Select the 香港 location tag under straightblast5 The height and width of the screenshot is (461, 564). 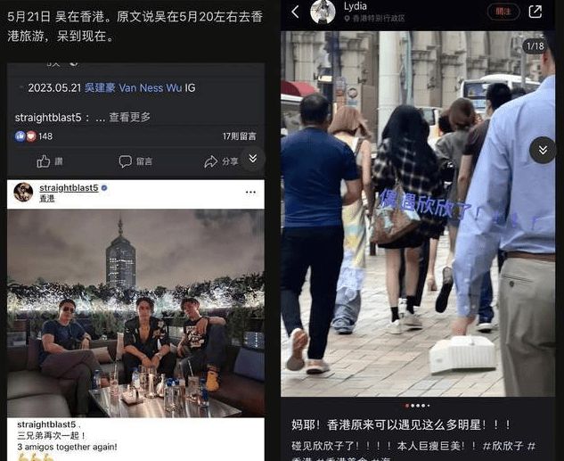(46, 198)
